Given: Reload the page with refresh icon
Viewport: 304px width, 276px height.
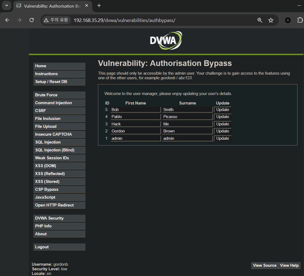Looking at the screenshot, I should pos(31,20).
